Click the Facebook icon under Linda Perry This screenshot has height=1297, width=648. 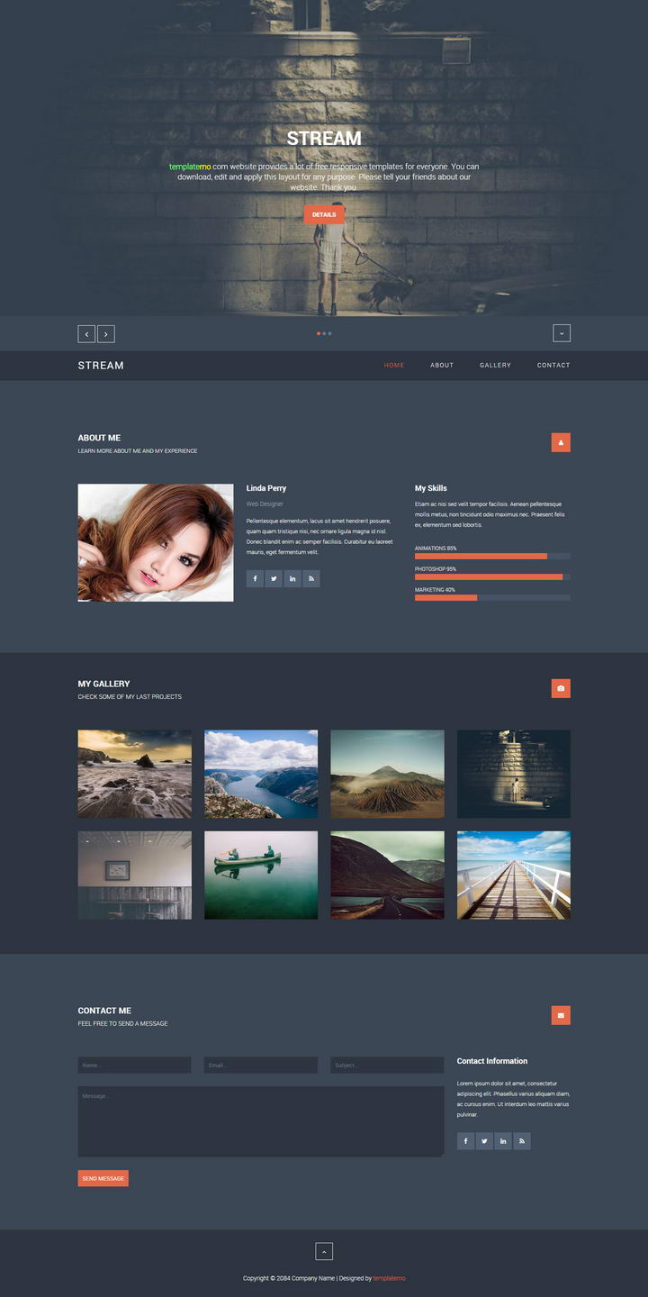[255, 578]
